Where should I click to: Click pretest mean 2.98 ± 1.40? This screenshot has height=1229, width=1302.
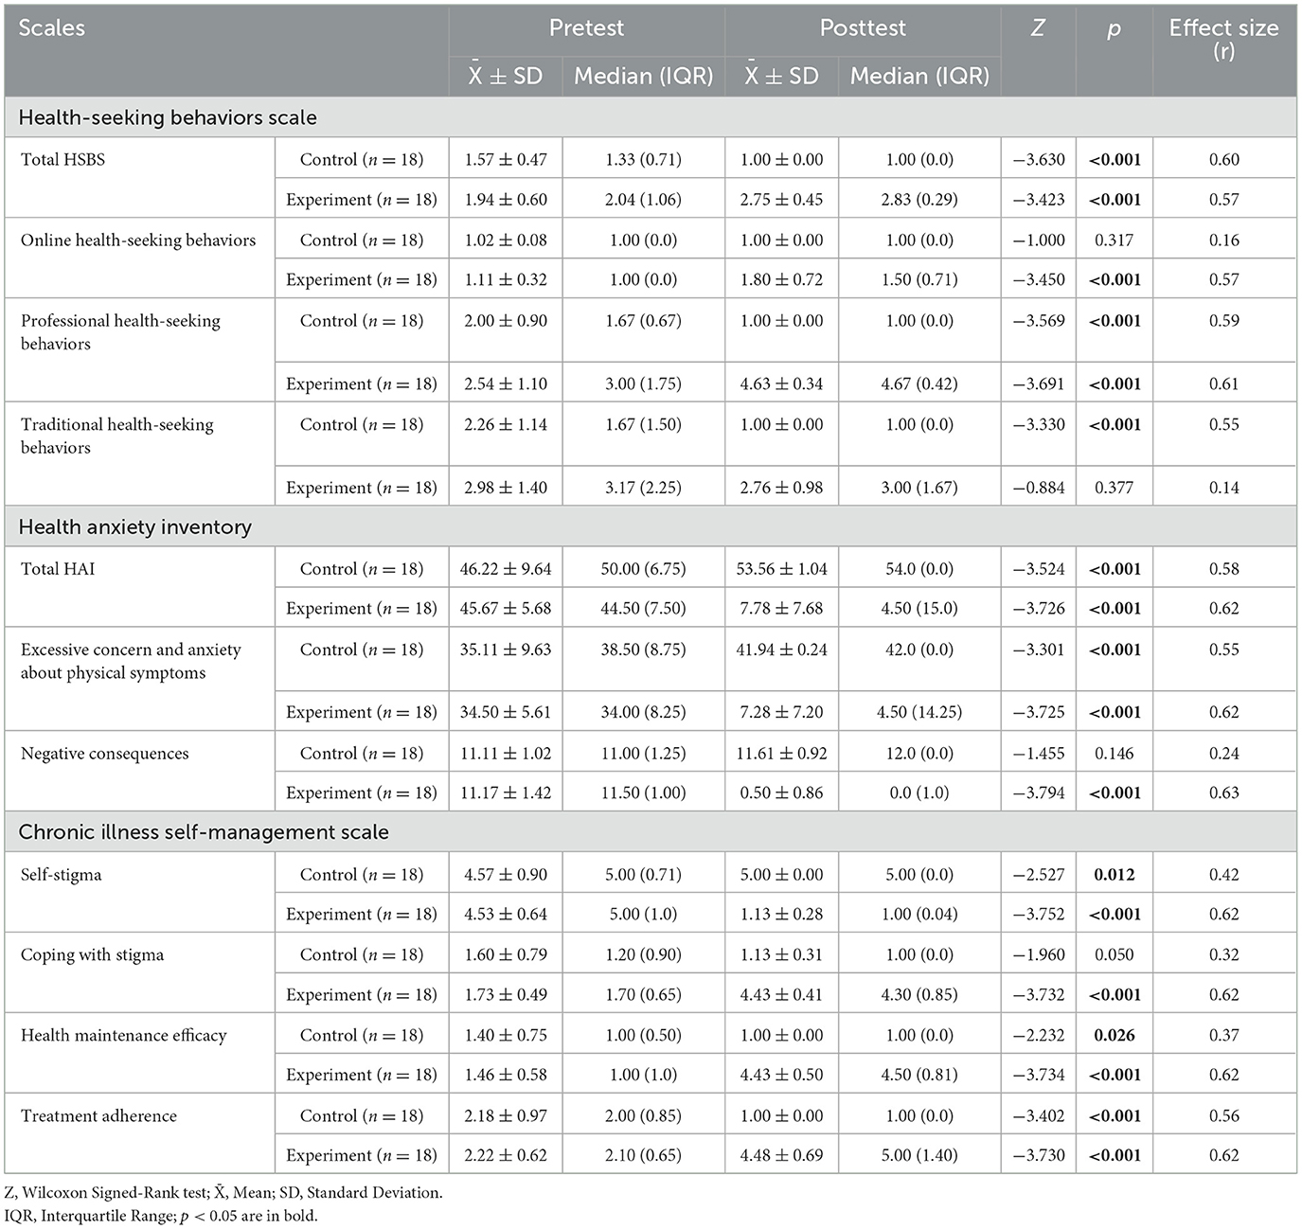506,489
